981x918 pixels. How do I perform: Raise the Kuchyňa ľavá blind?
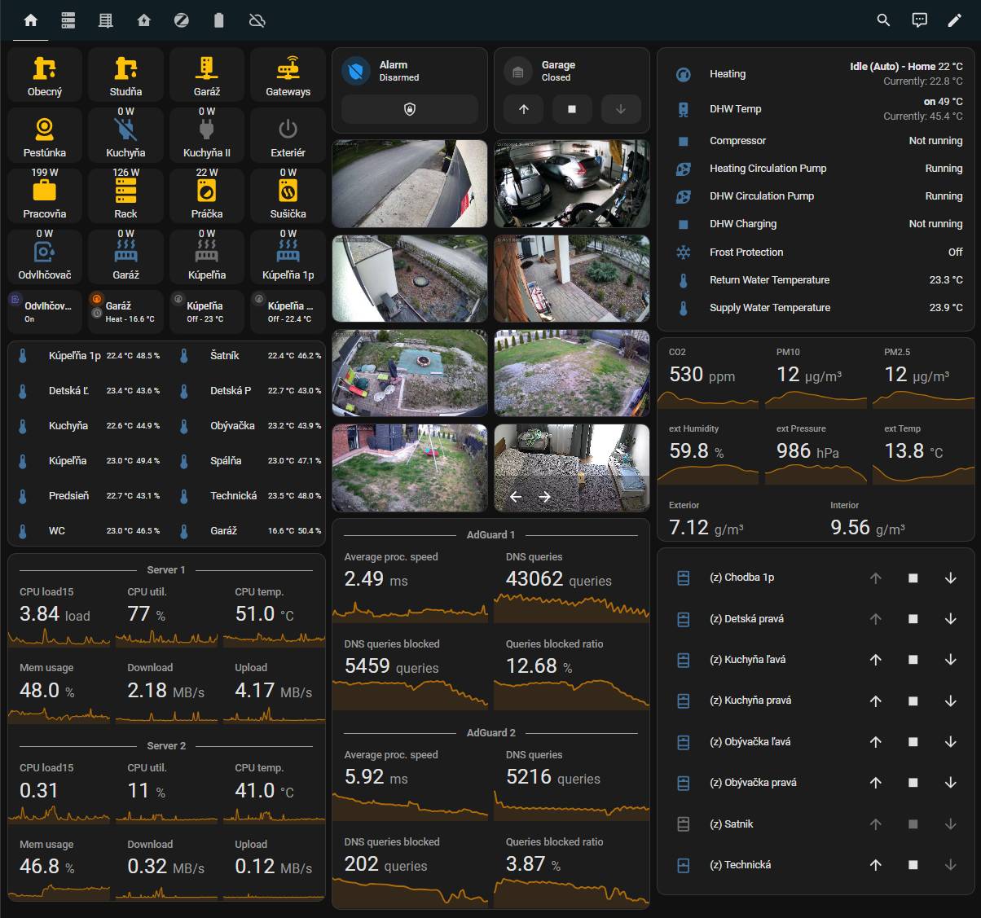[x=875, y=660]
